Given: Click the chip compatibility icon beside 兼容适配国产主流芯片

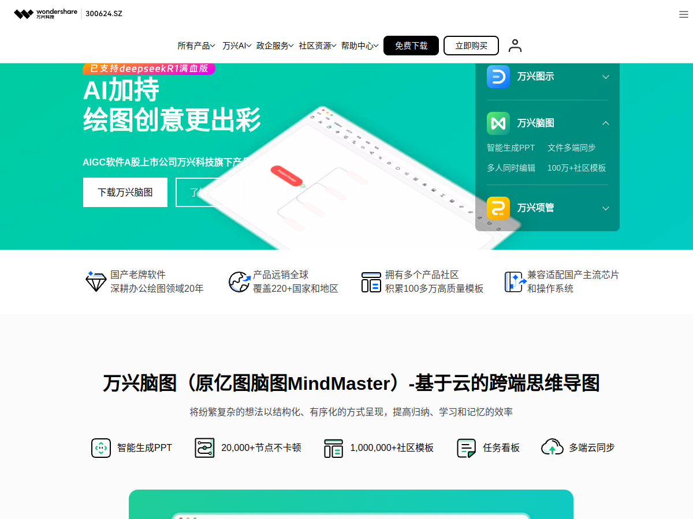Looking at the screenshot, I should tap(515, 282).
